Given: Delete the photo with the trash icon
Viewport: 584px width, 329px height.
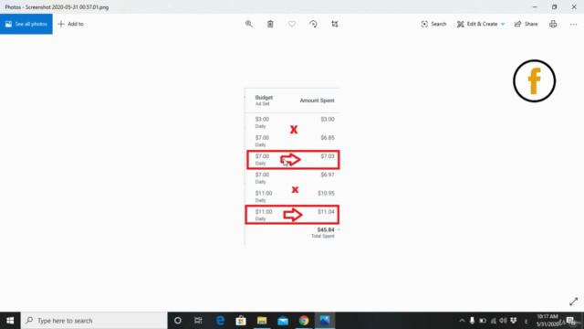Looking at the screenshot, I should (x=270, y=24).
